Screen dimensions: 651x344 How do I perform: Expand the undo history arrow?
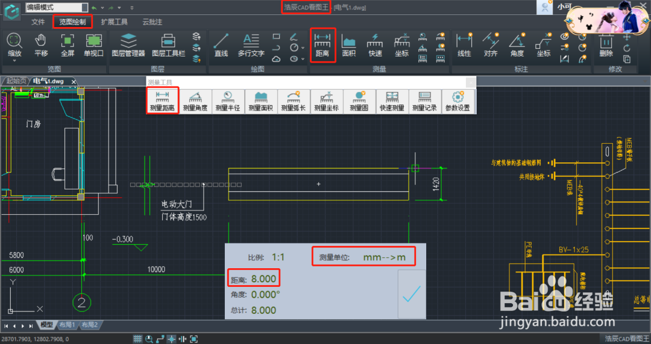point(102,7)
